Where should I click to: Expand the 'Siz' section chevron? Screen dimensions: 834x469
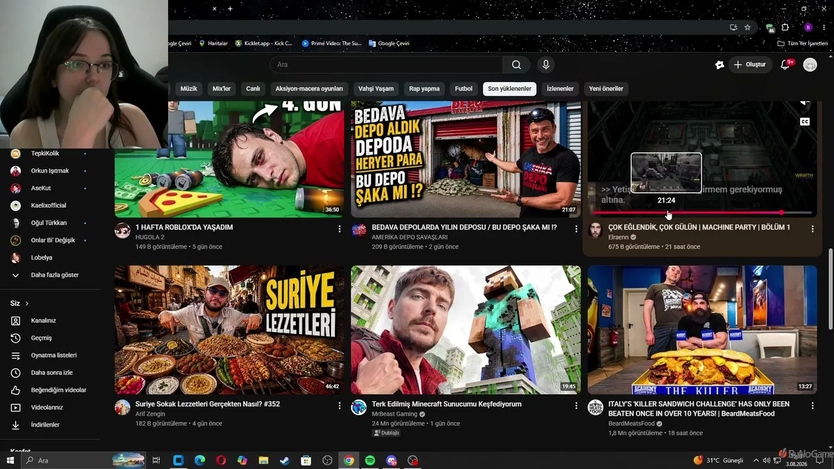click(x=27, y=304)
